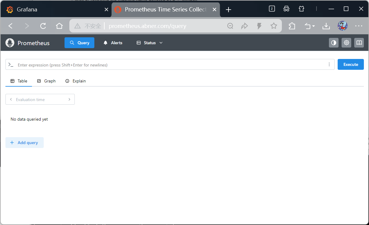This screenshot has height=225, width=369.
Task: Switch to the Table tab
Action: 19,81
